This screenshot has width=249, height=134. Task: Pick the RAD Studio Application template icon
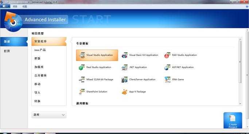point(167,55)
